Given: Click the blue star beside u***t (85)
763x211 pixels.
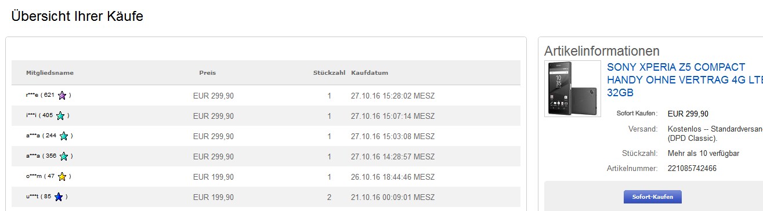Looking at the screenshot, I should pyautogui.click(x=59, y=197).
